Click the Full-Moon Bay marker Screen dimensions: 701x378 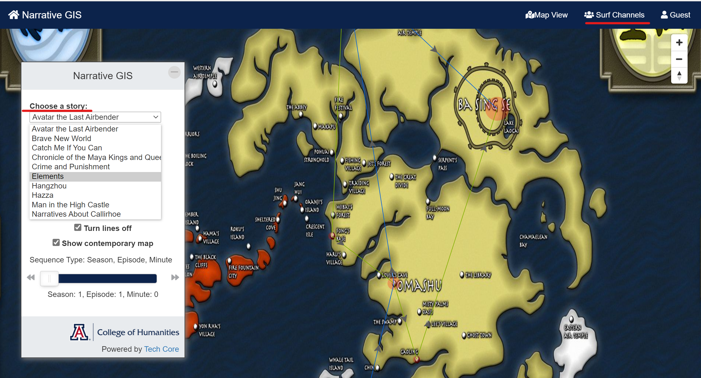click(428, 202)
